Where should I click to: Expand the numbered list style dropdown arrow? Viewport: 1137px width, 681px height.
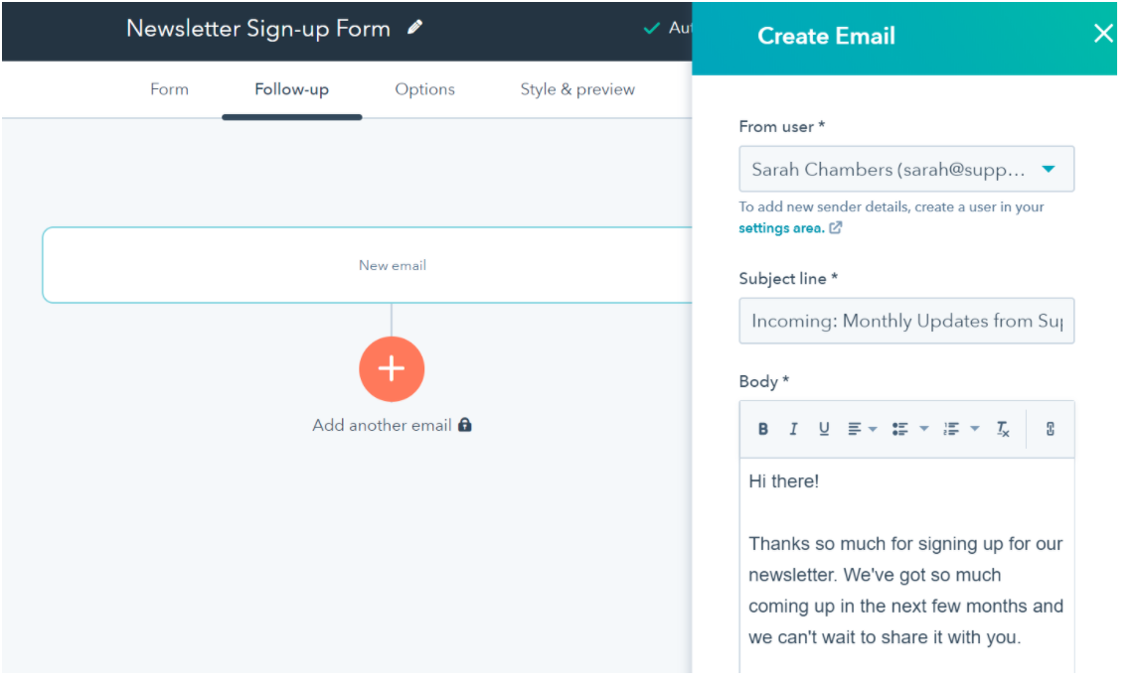point(975,429)
